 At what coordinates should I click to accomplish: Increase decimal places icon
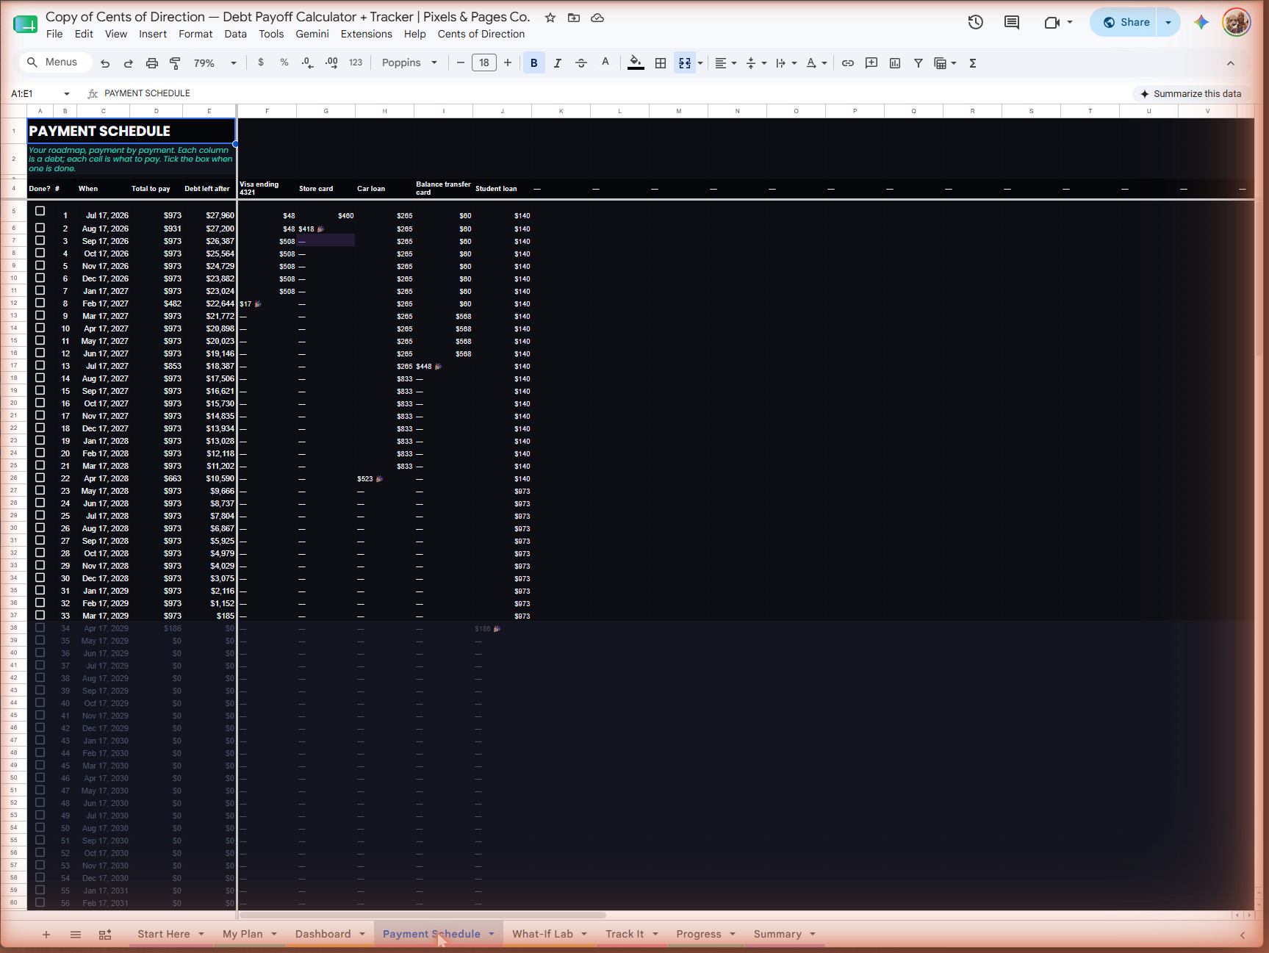(331, 63)
